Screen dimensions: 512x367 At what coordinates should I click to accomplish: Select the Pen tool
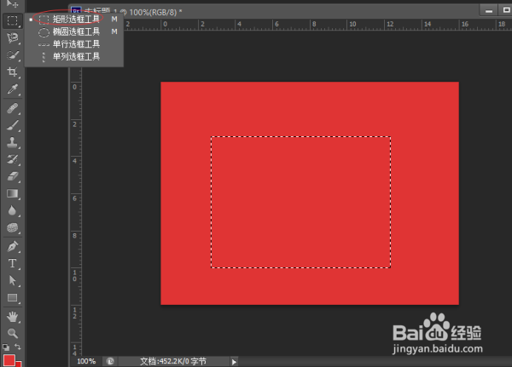point(13,246)
